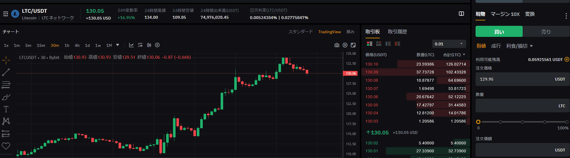Click the deposit plus icon beside available balance
570x158 pixels.
coord(567,60)
